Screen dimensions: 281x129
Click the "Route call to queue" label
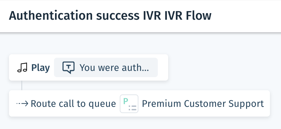point(73,104)
